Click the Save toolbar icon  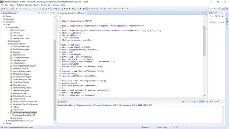pyautogui.click(x=7, y=9)
